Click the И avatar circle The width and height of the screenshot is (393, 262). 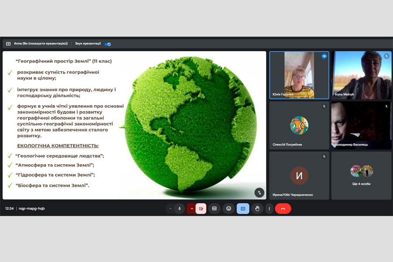(x=299, y=176)
